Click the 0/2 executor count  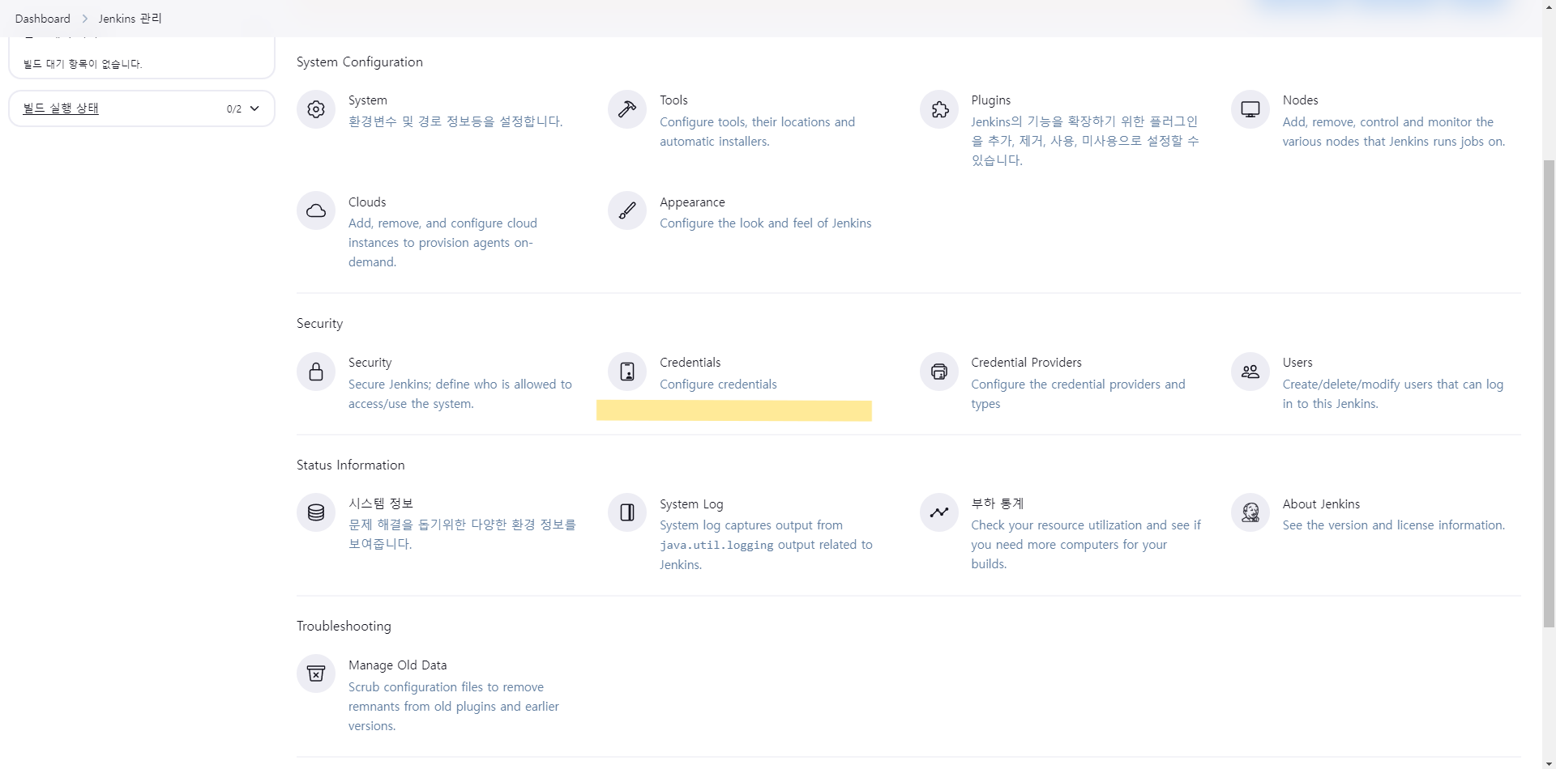tap(234, 109)
